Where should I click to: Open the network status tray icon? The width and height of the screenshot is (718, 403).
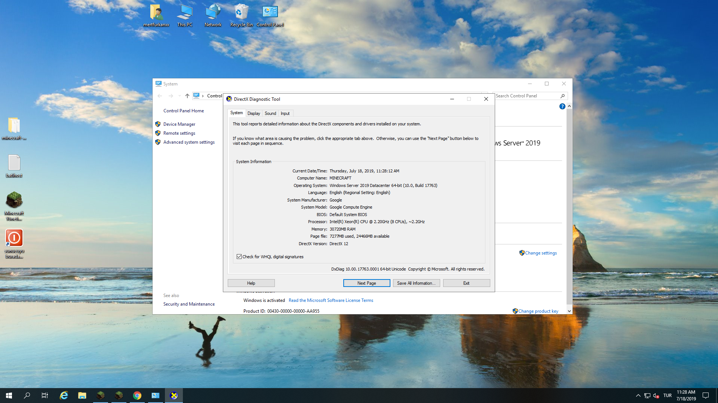click(647, 396)
